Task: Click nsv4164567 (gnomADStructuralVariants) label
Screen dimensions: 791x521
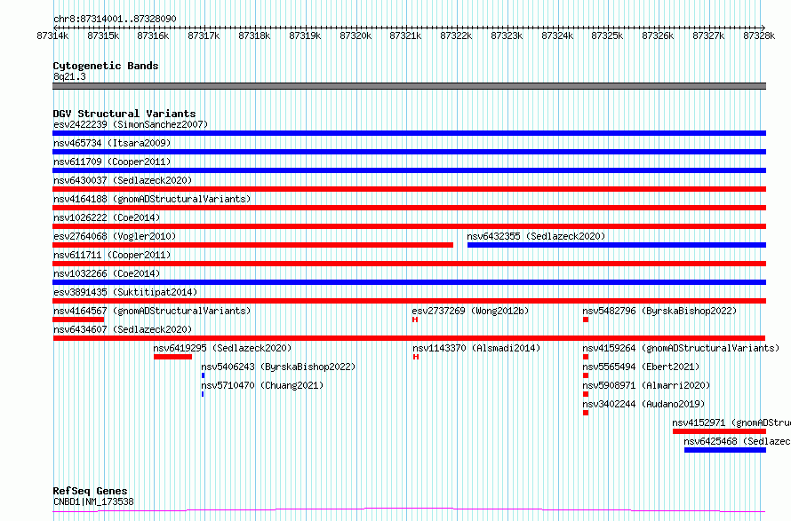Action: (152, 311)
